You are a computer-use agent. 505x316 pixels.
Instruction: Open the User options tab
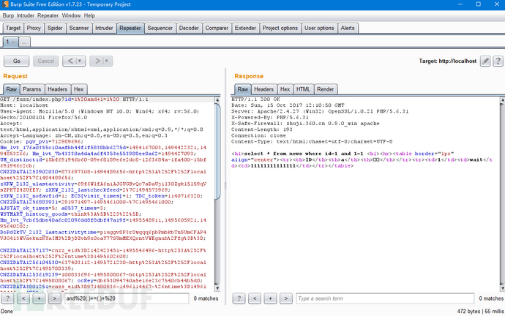pos(319,28)
